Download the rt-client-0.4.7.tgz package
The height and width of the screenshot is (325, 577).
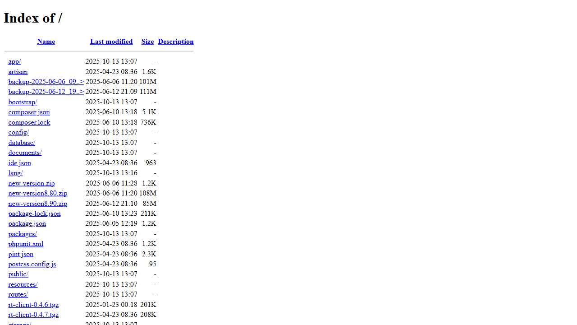33,315
